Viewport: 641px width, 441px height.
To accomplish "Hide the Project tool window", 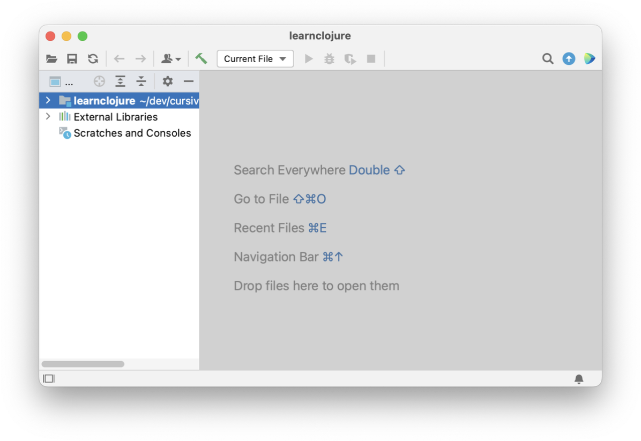I will (189, 81).
